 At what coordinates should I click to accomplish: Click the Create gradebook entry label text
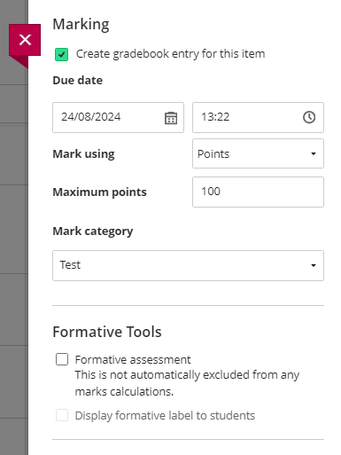170,54
